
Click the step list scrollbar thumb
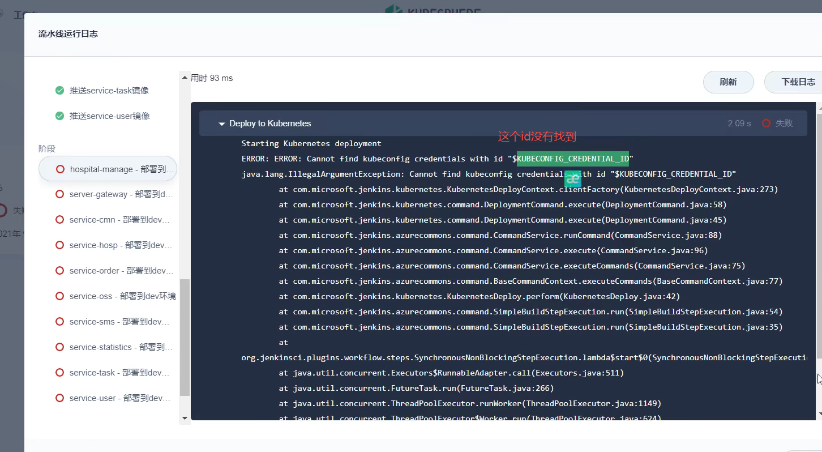(x=185, y=338)
